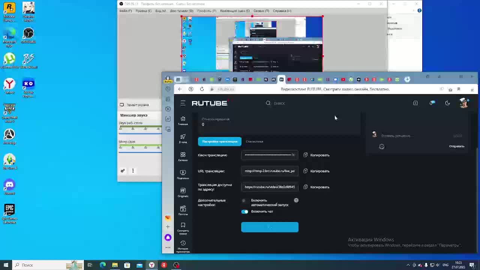Open the Профиль menu in OBS

207,11
